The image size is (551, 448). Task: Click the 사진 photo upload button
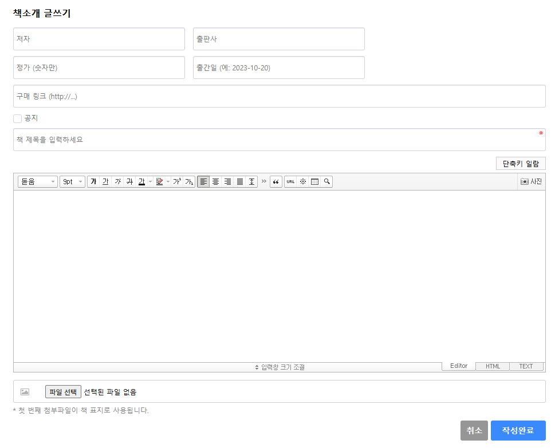(532, 181)
